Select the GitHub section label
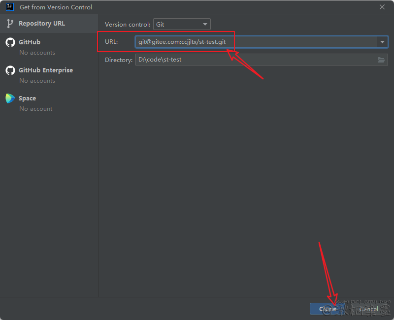The height and width of the screenshot is (320, 394). point(30,42)
